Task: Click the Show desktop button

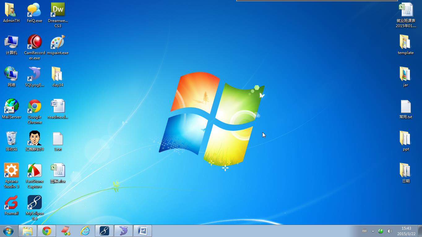Action: coord(420,231)
